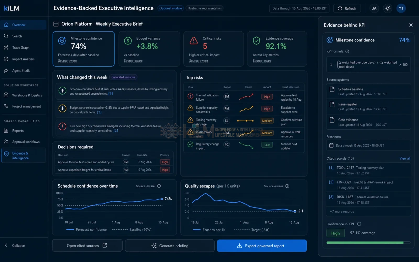Open citation [2] in budget narrative
This screenshot has height=262, width=419.
99,112
